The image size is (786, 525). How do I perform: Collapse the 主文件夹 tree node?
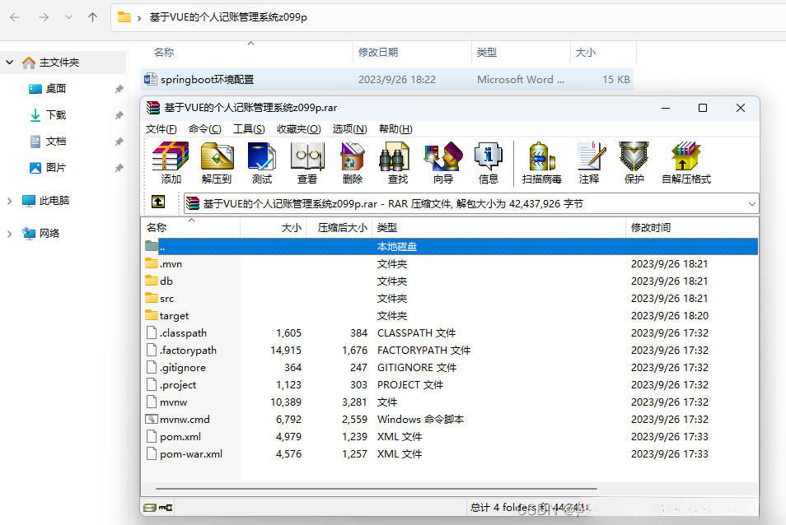coord(8,62)
